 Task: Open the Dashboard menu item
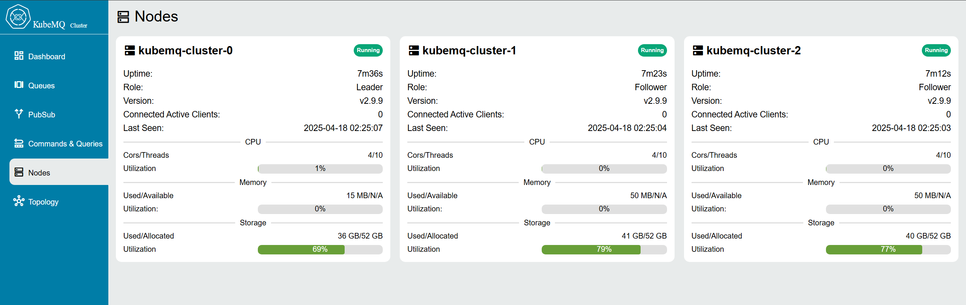(x=46, y=57)
